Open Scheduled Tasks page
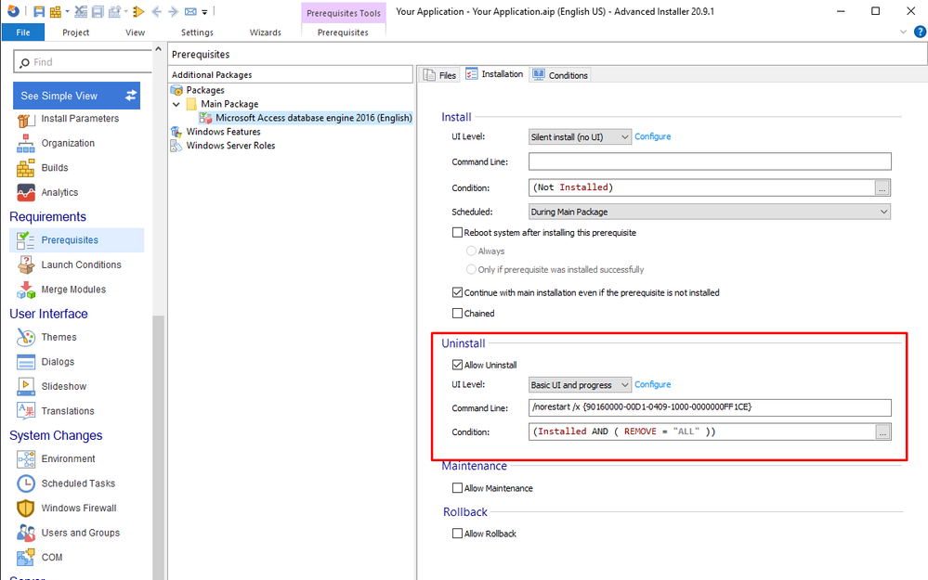This screenshot has width=928, height=580. pyautogui.click(x=78, y=483)
